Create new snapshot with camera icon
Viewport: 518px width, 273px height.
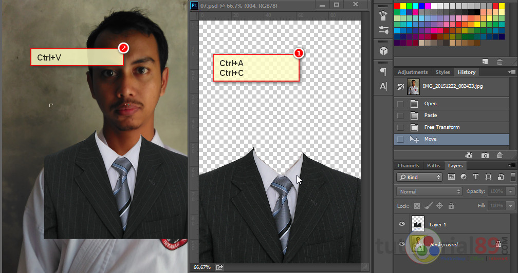[x=485, y=155]
